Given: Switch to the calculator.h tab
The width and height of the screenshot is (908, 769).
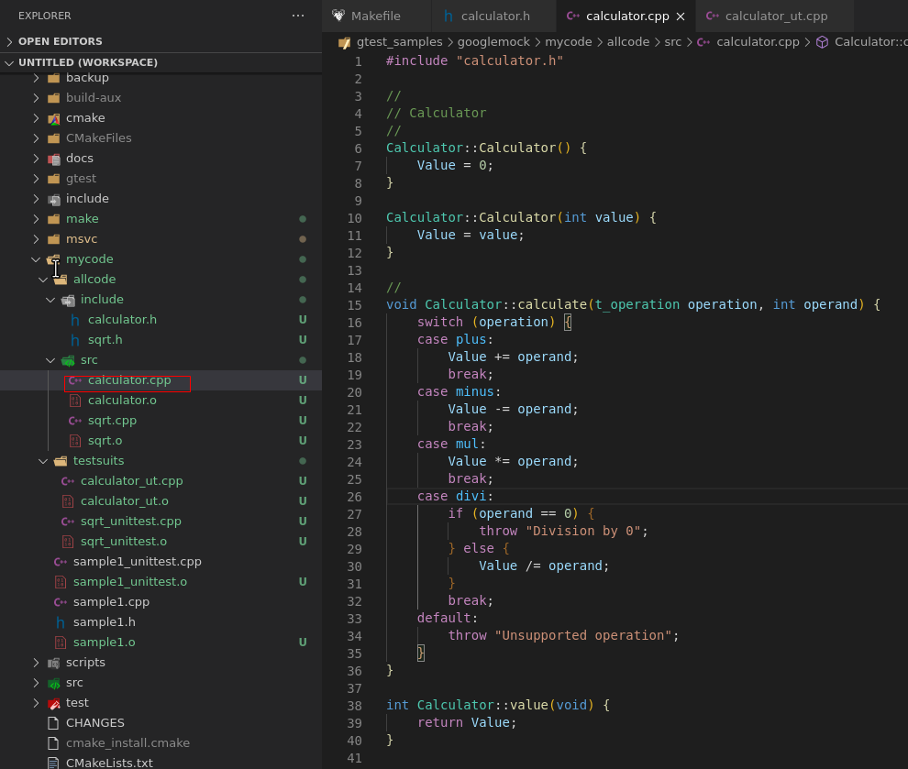Looking at the screenshot, I should [495, 16].
